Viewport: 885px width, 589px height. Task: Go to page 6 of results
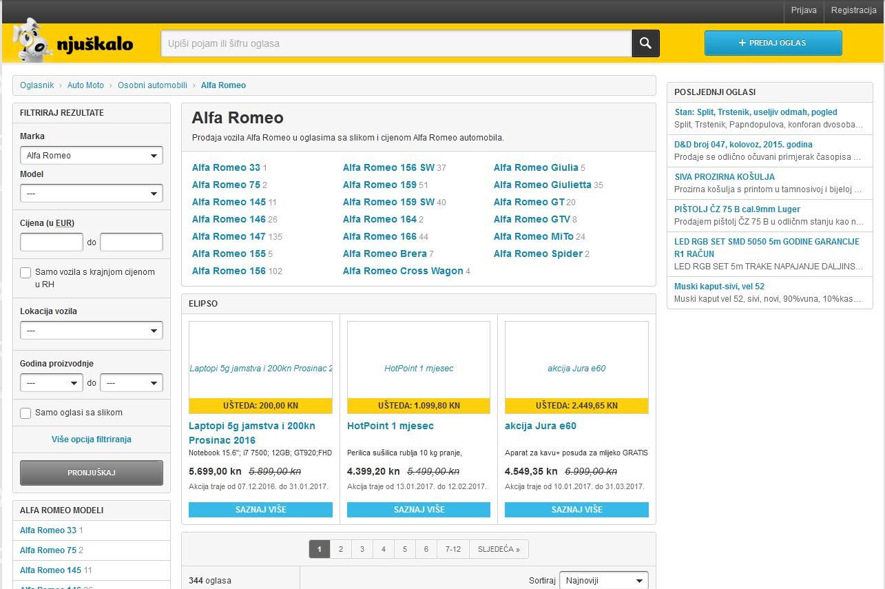point(426,549)
